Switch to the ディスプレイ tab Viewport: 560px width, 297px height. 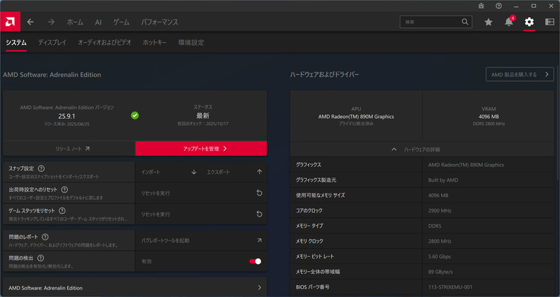point(52,43)
